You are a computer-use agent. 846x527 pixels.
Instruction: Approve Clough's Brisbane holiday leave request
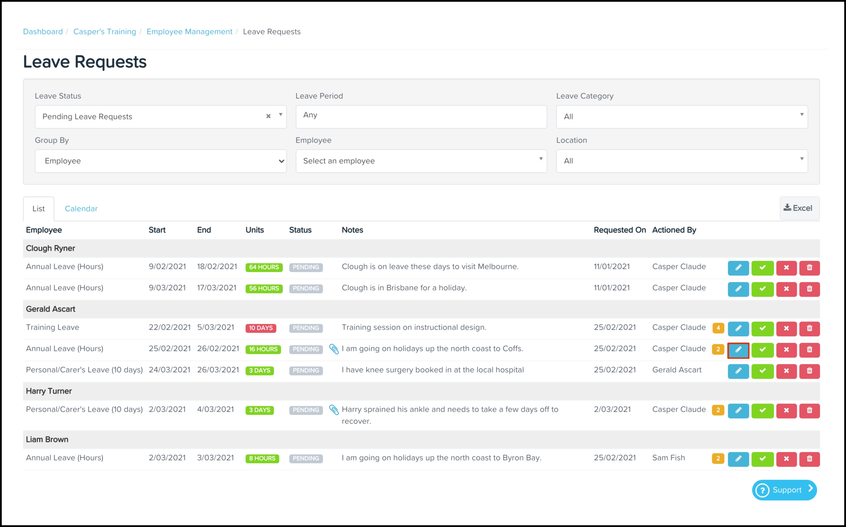[x=762, y=289]
